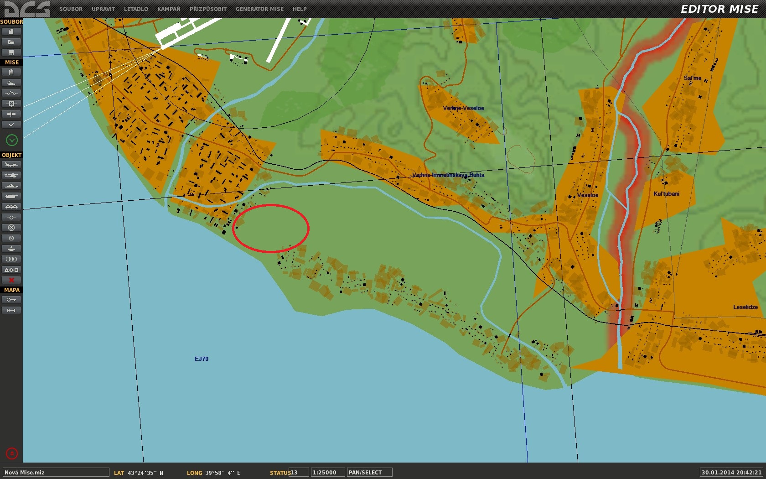
Task: Open the GENERATOR MISE menu
Action: point(259,9)
